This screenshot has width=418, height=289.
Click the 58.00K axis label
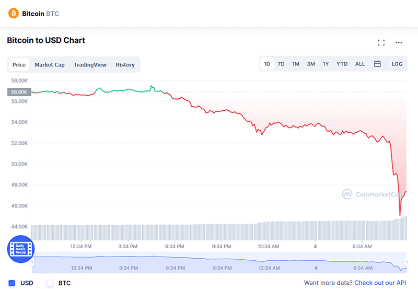pyautogui.click(x=19, y=80)
